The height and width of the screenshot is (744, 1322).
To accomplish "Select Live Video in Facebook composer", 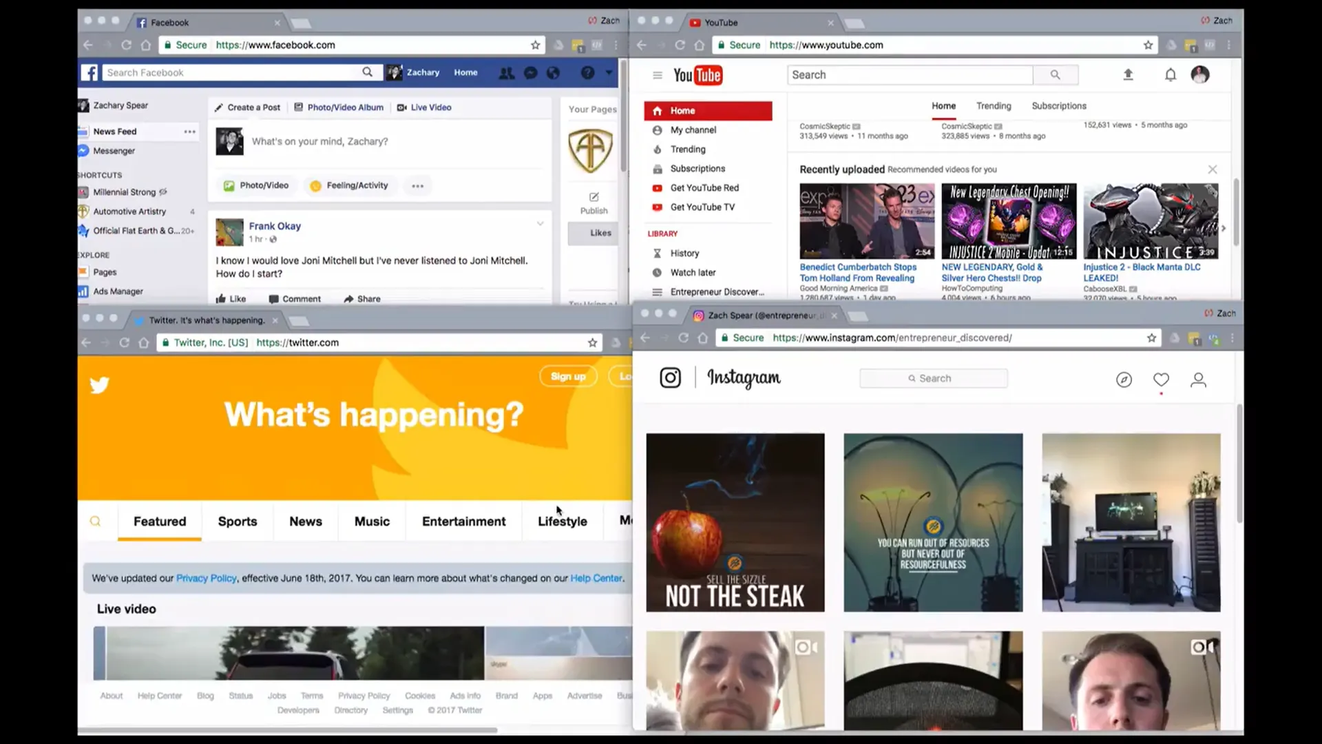I will point(424,107).
